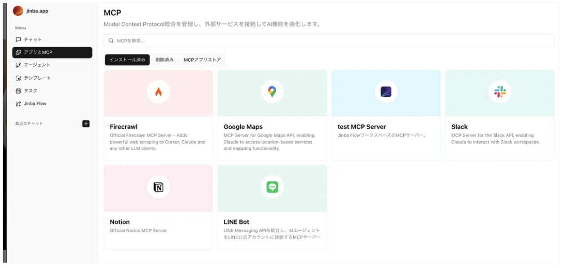573x268 pixels.
Task: Click the jinba.app logo icon
Action: click(x=18, y=11)
